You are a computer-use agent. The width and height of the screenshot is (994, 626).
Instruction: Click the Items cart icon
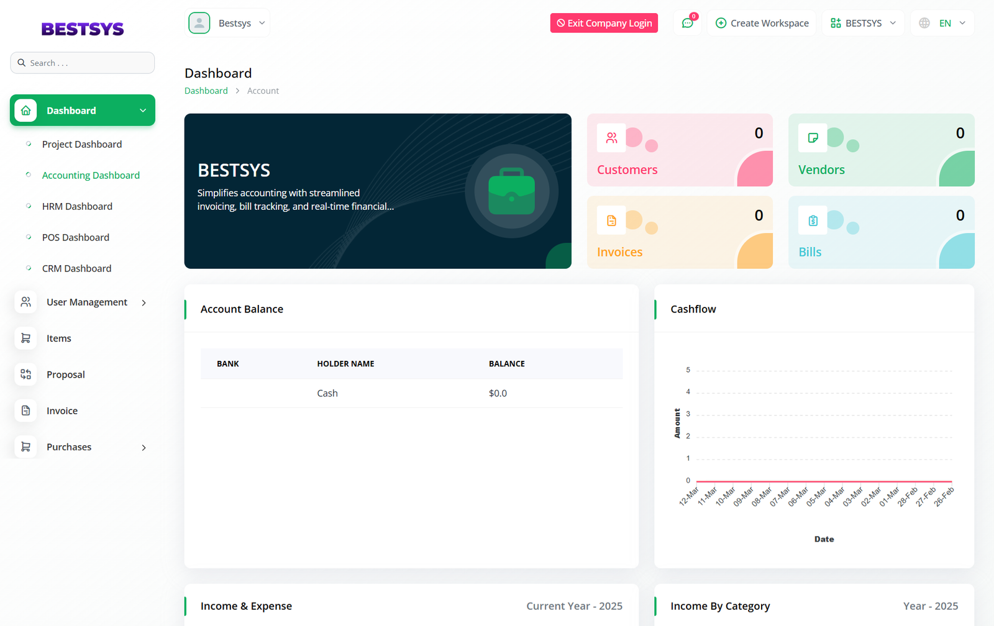click(25, 338)
